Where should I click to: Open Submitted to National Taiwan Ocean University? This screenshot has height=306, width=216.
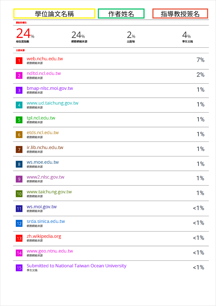pyautogui.click(x=76, y=266)
